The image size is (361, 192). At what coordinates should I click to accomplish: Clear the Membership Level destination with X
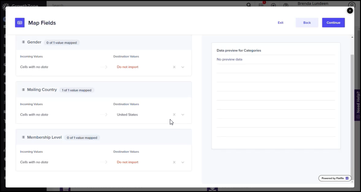click(174, 162)
